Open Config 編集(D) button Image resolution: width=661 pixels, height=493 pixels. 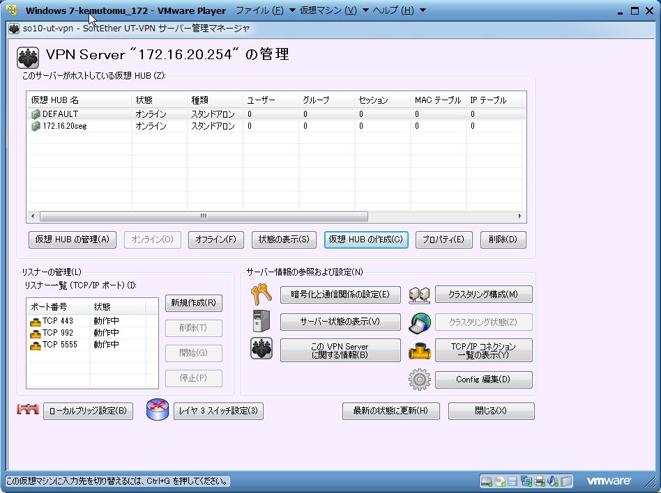click(x=483, y=379)
